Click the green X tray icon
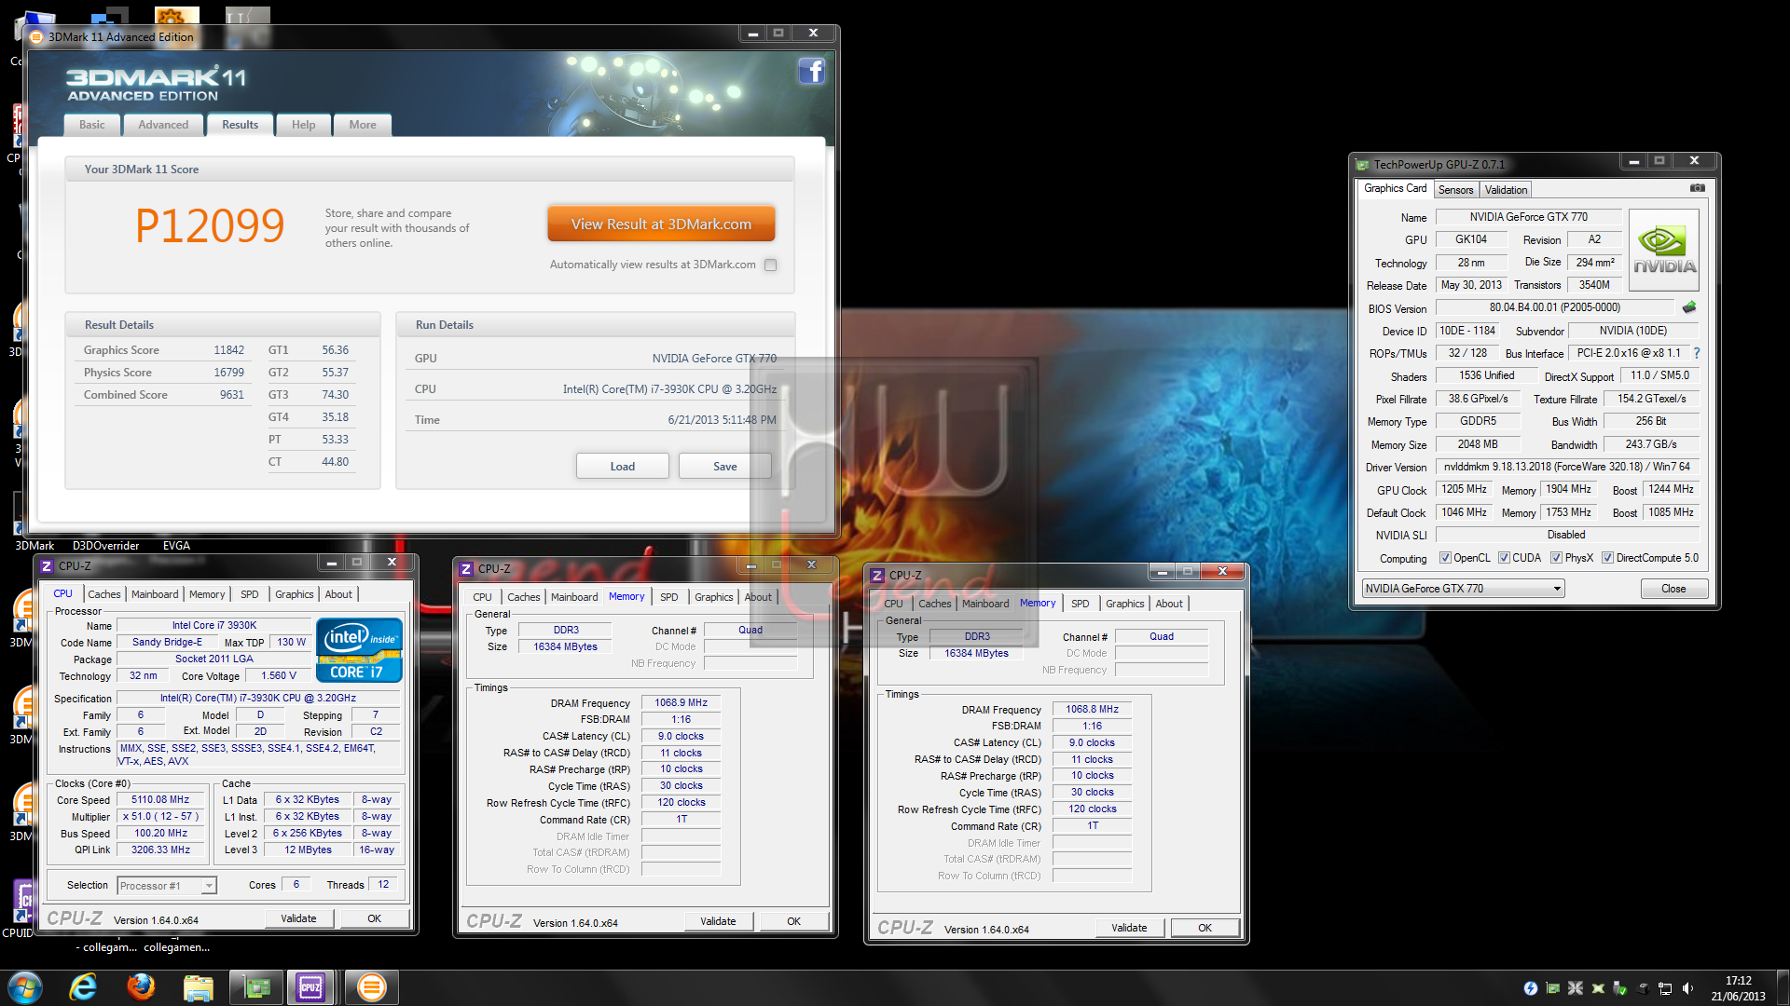The image size is (1790, 1006). pos(1598,988)
